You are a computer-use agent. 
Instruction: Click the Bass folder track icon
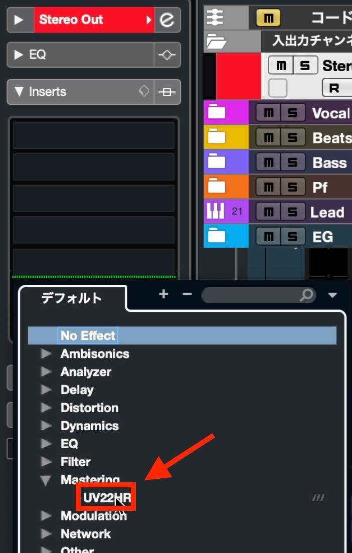pos(216,161)
